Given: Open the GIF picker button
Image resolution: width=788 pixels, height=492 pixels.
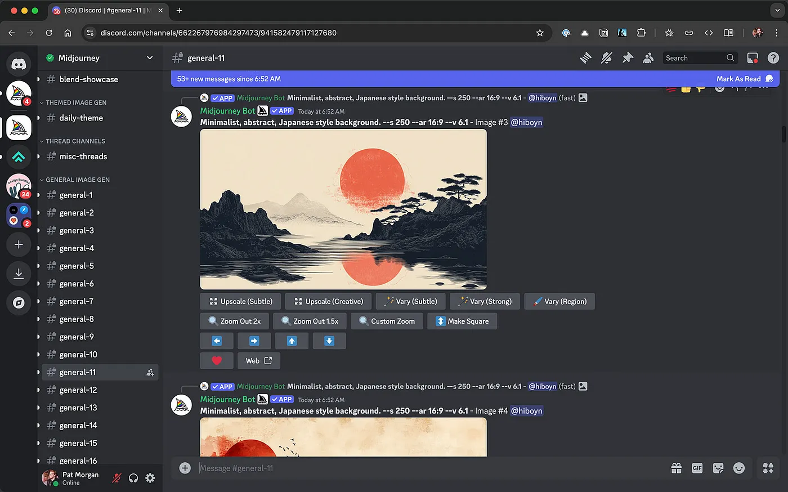Looking at the screenshot, I should point(697,468).
